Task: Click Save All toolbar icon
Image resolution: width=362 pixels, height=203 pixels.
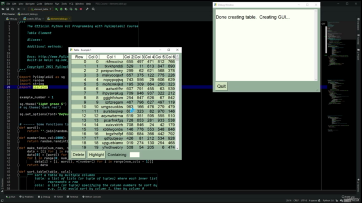Action: click(x=7, y=9)
